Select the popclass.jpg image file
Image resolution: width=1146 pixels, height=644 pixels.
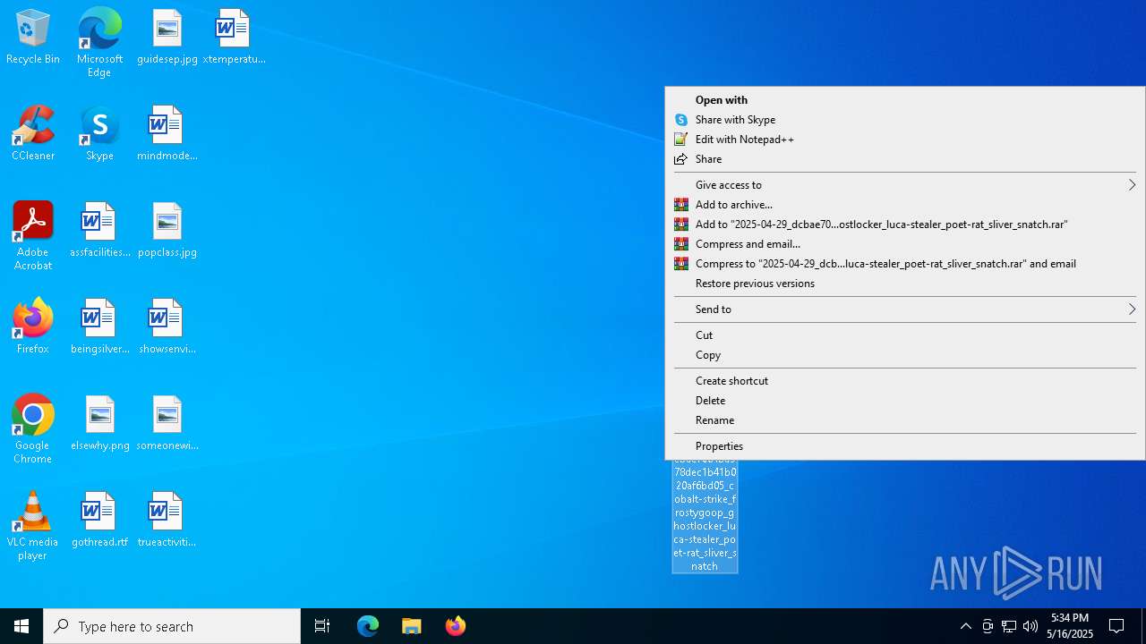click(167, 231)
